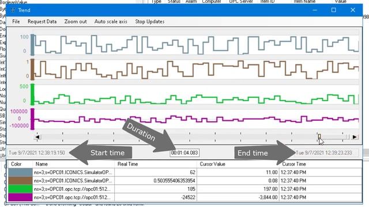Click the green color swatch in table
This screenshot has height=207, width=369.
(20, 189)
